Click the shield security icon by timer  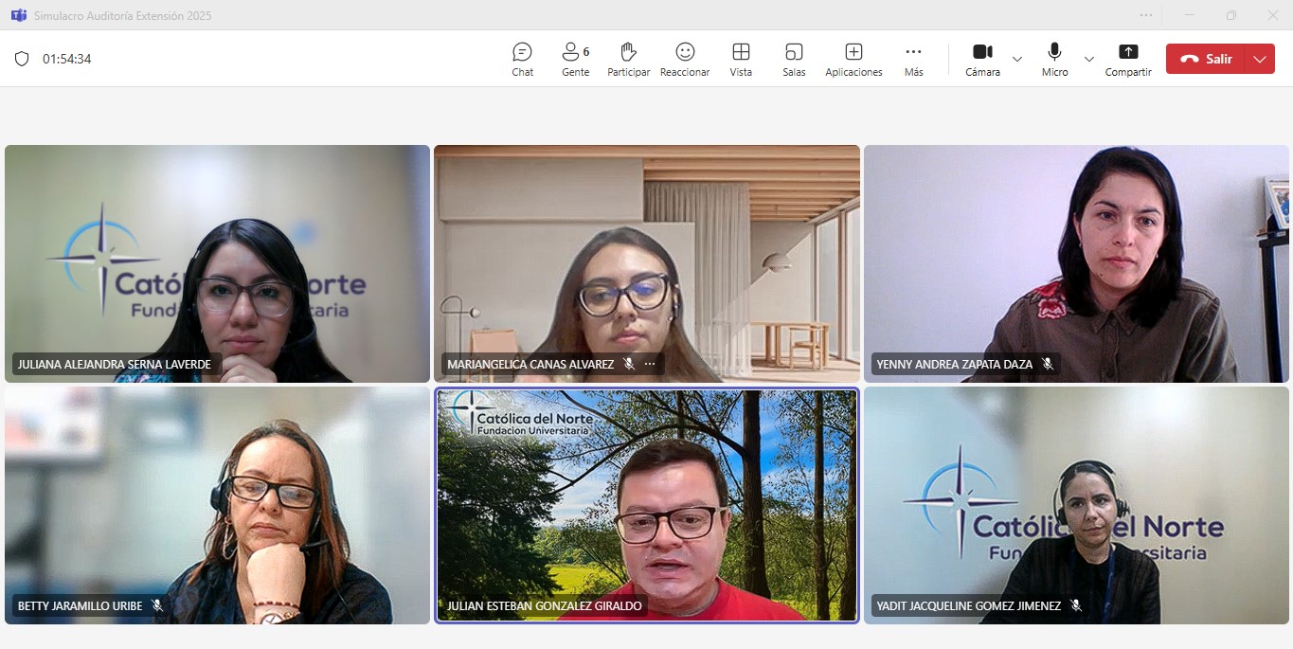tap(22, 59)
